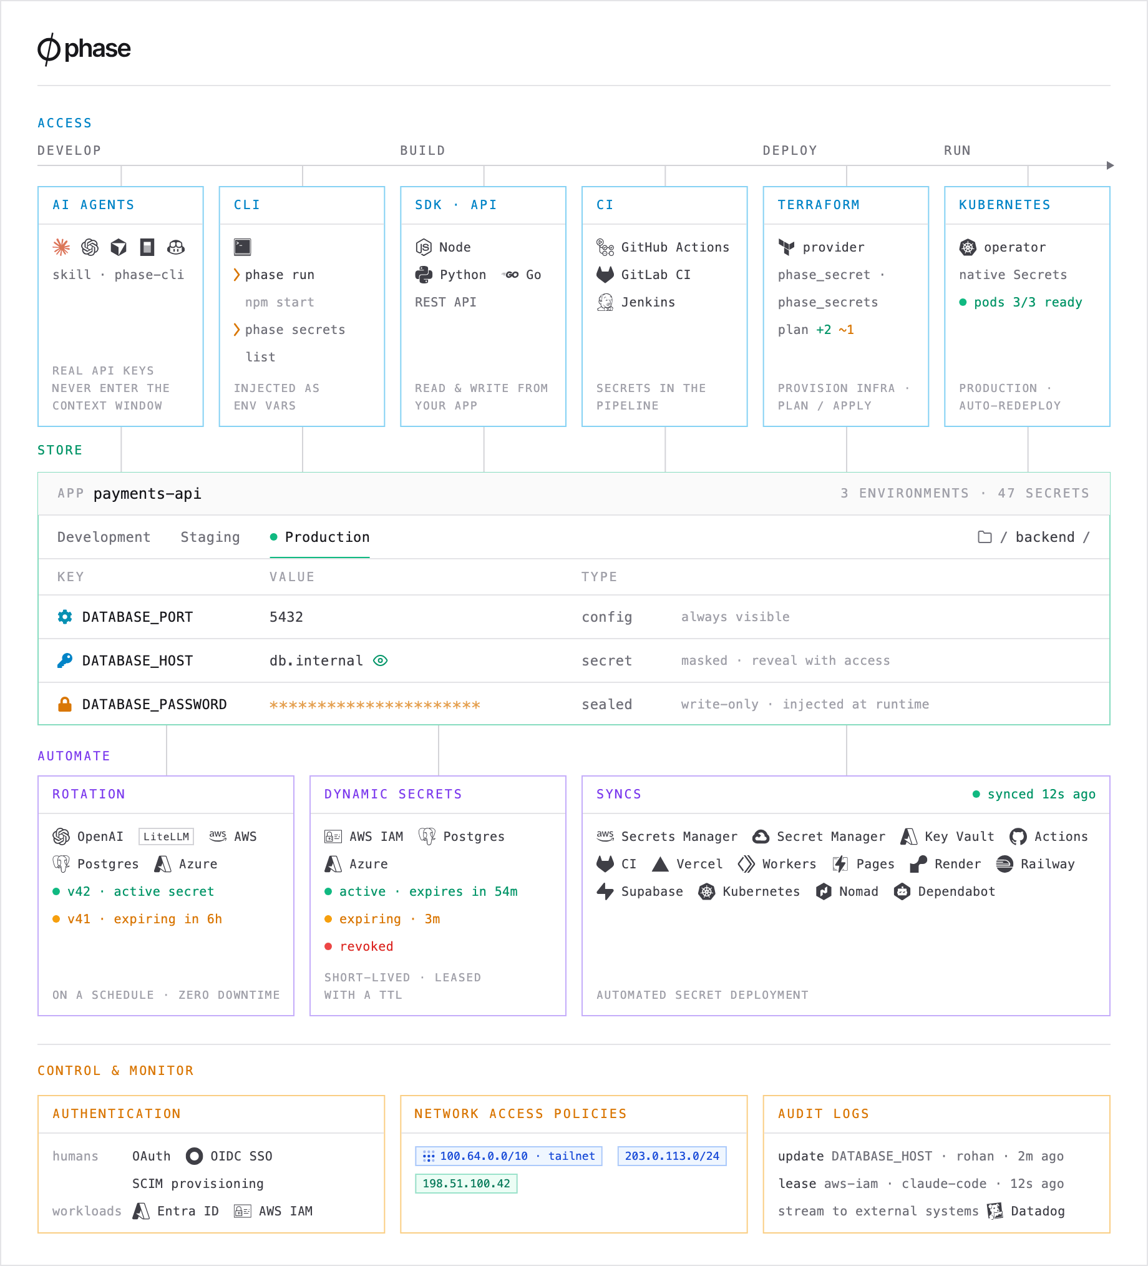Select the Production environment tab
The image size is (1148, 1266).
[x=320, y=537]
